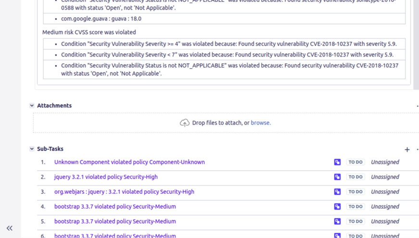The width and height of the screenshot is (419, 238).
Task: Open the org.webjars : jquery : 3.2.1 sub-task
Action: click(x=124, y=192)
